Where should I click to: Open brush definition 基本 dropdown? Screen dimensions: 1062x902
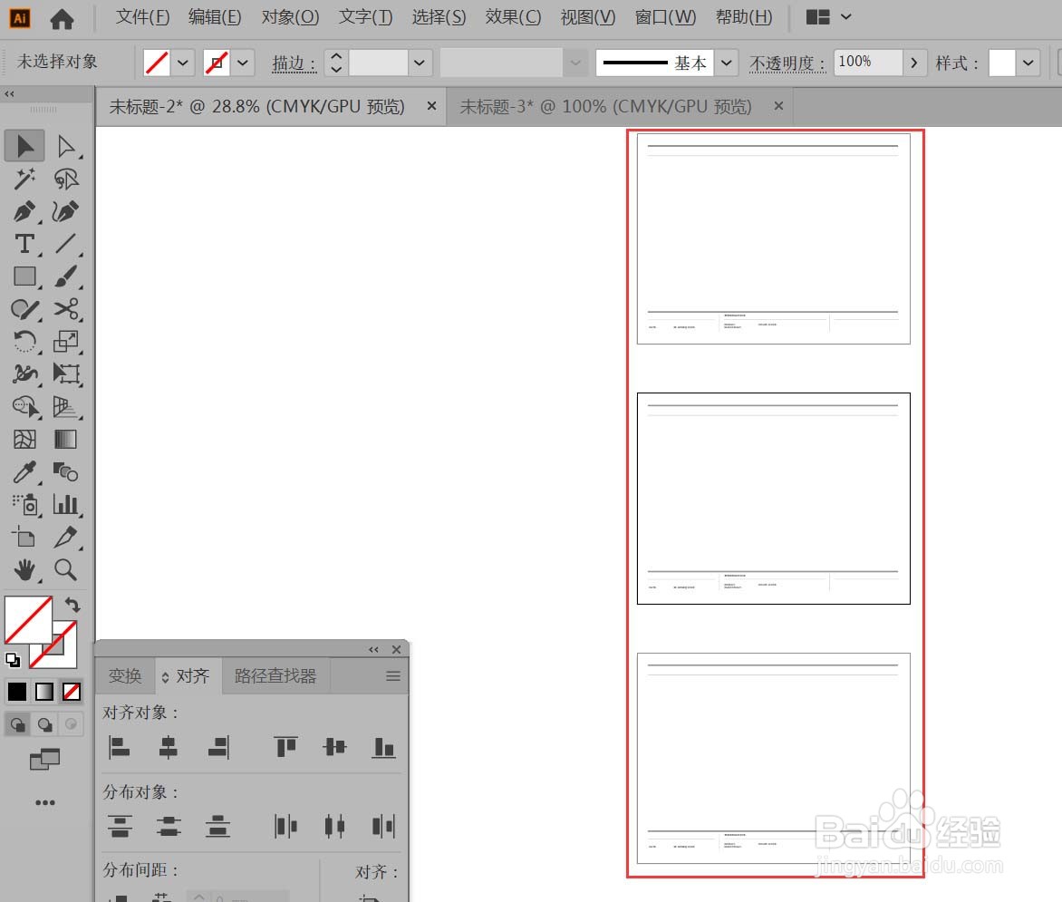click(x=726, y=63)
